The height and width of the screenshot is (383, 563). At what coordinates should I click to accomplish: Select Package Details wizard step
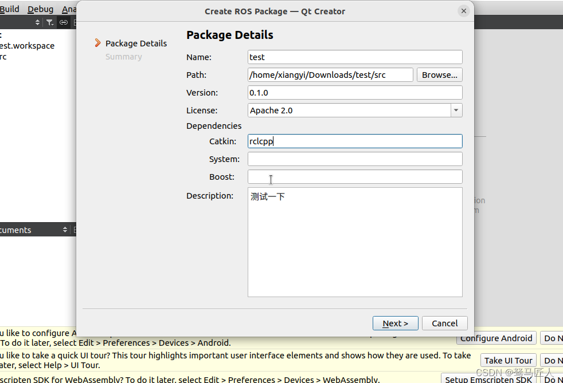pos(136,44)
